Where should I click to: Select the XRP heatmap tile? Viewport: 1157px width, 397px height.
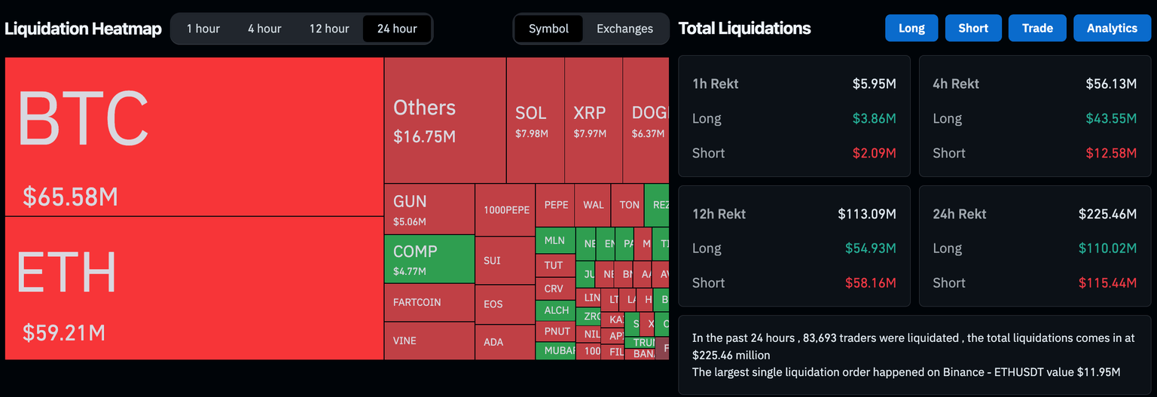click(593, 121)
